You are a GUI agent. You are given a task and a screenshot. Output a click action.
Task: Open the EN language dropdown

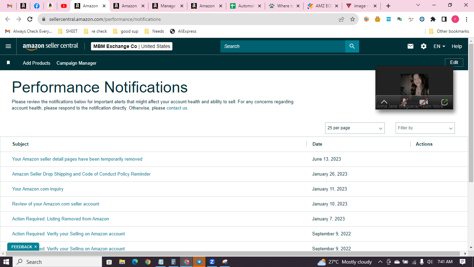point(439,46)
